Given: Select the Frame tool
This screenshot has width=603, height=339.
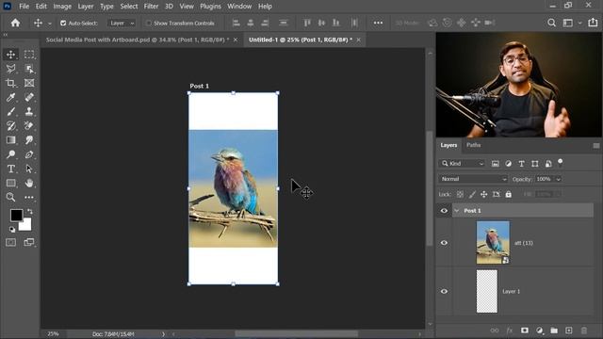Looking at the screenshot, I should tap(29, 83).
